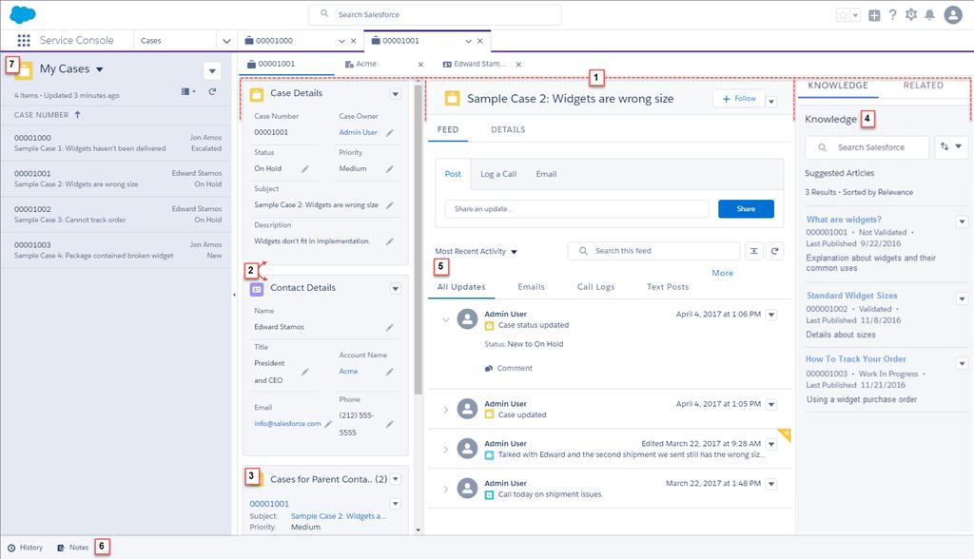Click the Salesforce cloud logo
974x559 pixels.
pyautogui.click(x=23, y=14)
